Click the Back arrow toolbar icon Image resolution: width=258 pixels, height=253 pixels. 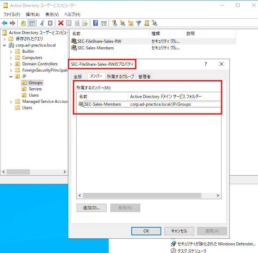click(x=5, y=23)
